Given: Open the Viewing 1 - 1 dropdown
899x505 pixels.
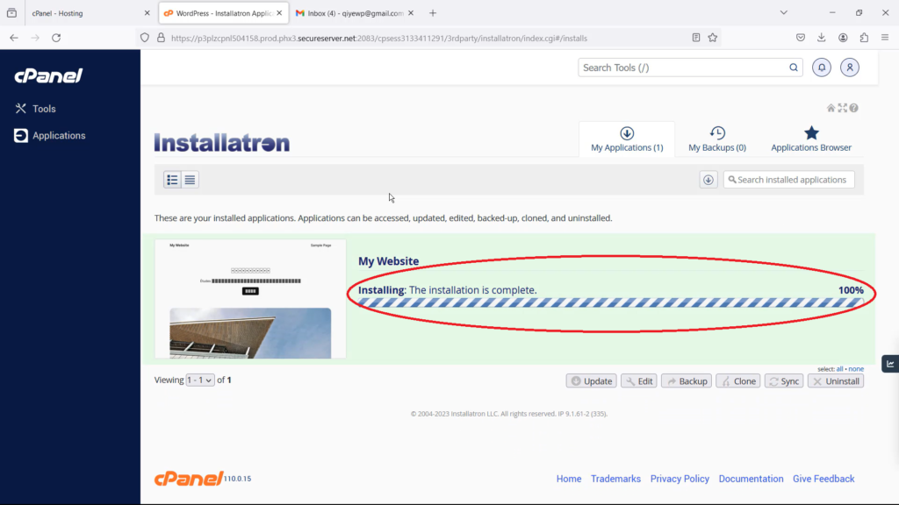Looking at the screenshot, I should tap(199, 381).
